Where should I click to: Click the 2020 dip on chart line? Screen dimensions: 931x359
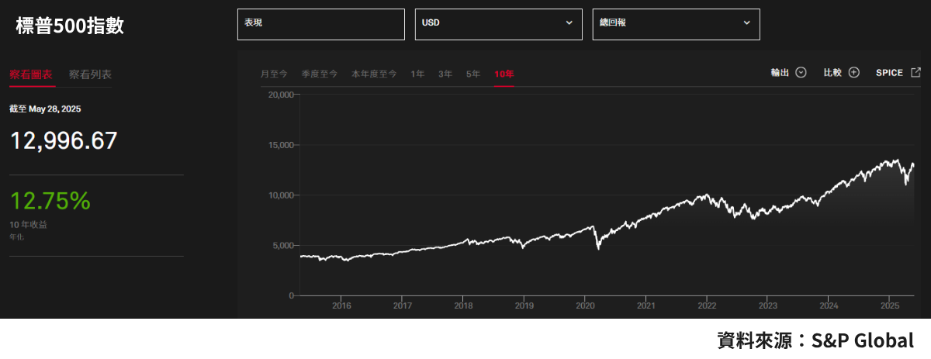pyautogui.click(x=598, y=247)
